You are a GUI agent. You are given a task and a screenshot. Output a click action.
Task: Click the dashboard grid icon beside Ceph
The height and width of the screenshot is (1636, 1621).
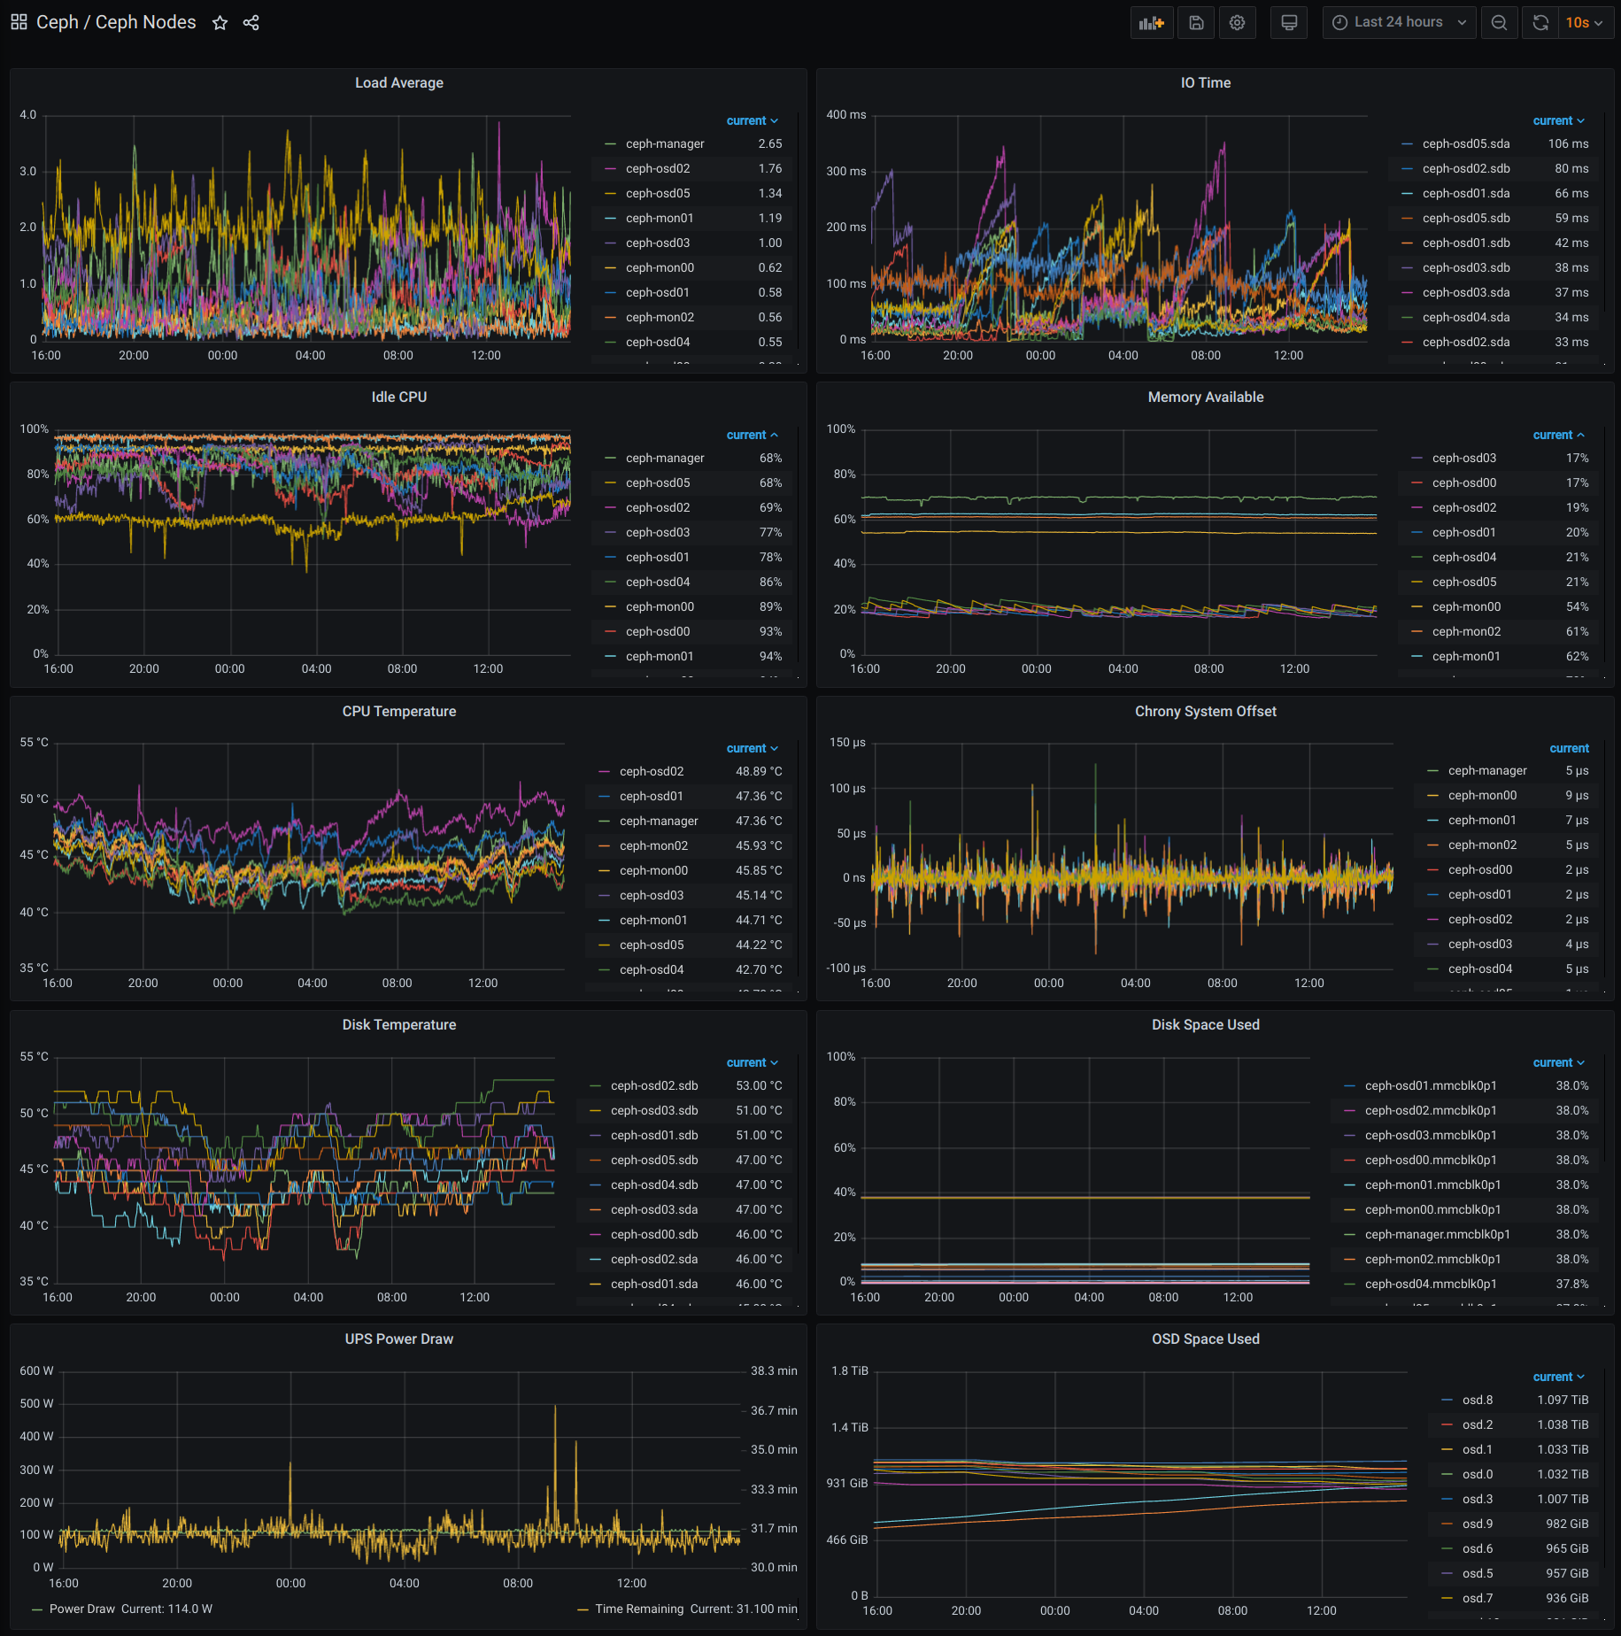click(19, 22)
